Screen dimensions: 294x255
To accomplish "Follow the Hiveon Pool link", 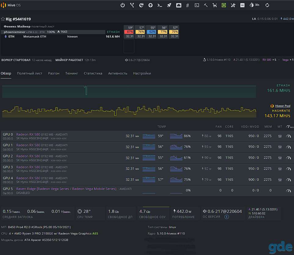I will coord(283,106).
